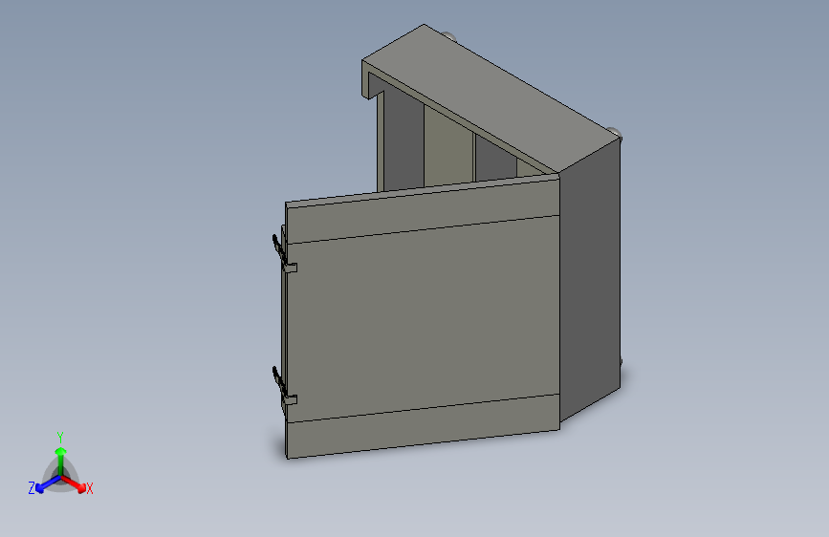Image resolution: width=829 pixels, height=537 pixels.
Task: Select the open front door panel of the cabinet
Action: [x=423, y=317]
